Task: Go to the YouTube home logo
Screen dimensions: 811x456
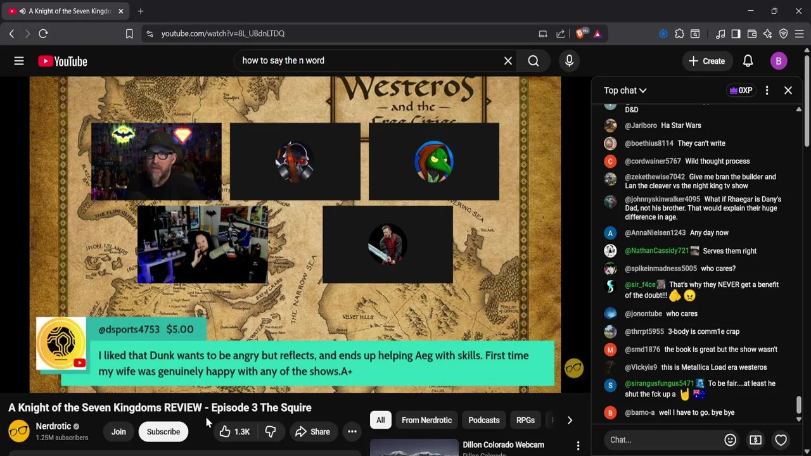Action: (62, 61)
